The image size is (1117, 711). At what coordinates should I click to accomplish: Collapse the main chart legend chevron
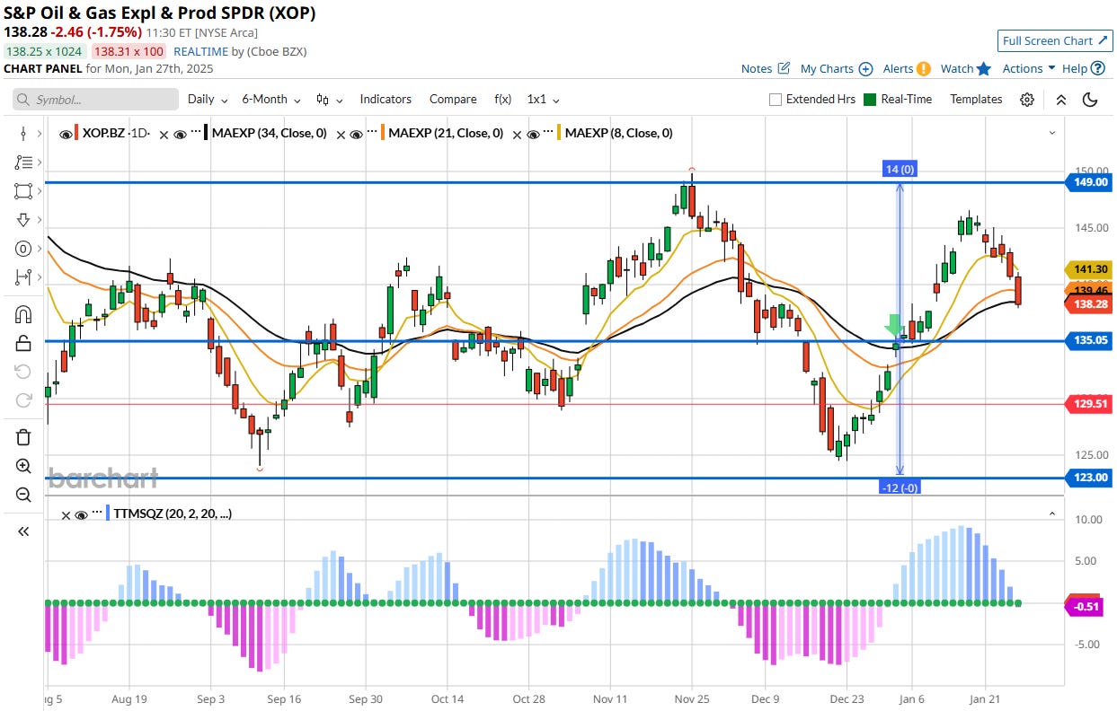click(1052, 133)
